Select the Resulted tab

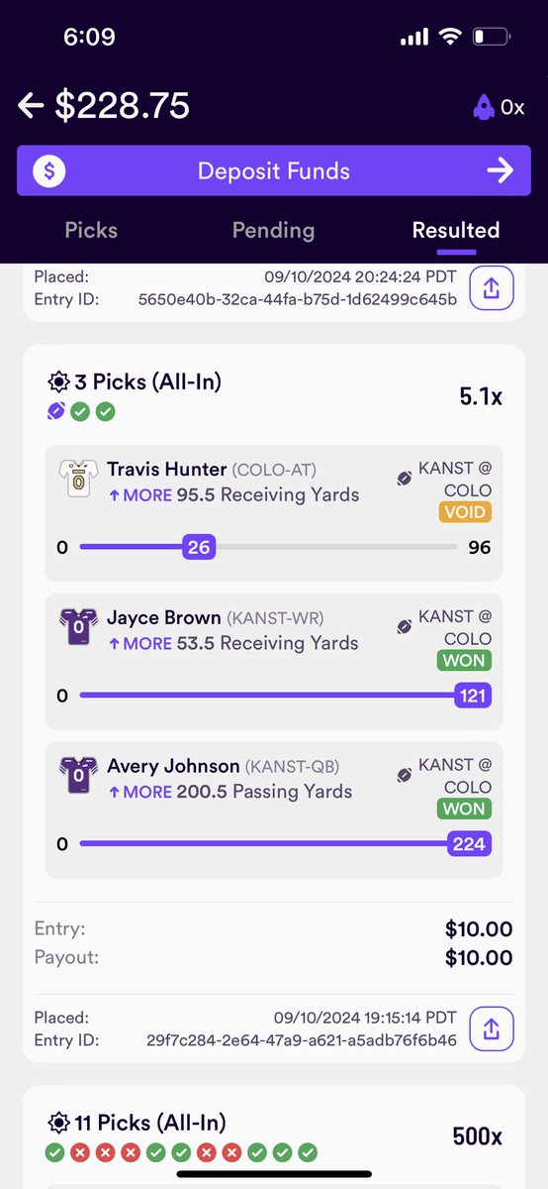pyautogui.click(x=456, y=230)
